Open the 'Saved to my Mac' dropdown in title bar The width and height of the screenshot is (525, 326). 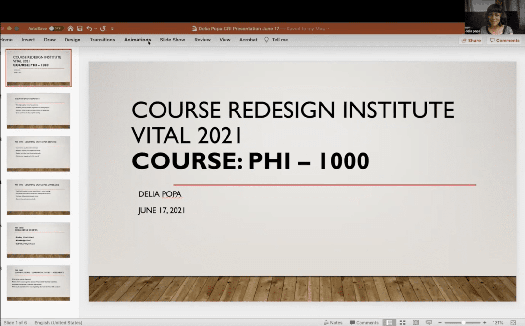coord(327,29)
